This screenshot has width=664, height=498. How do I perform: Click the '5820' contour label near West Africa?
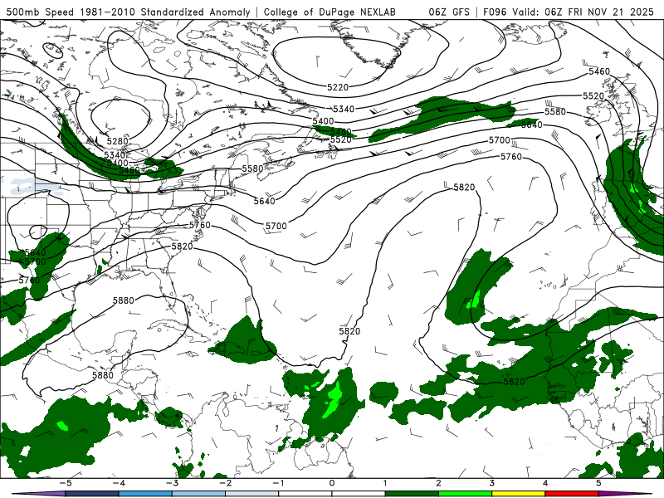coord(514,382)
